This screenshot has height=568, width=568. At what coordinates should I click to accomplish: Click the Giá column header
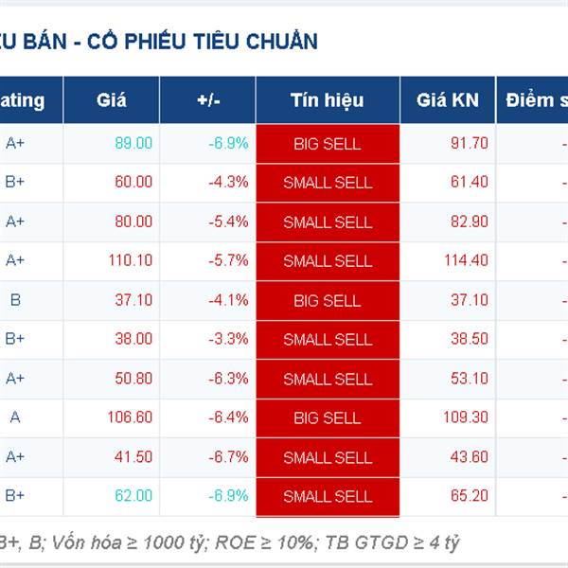pyautogui.click(x=111, y=100)
